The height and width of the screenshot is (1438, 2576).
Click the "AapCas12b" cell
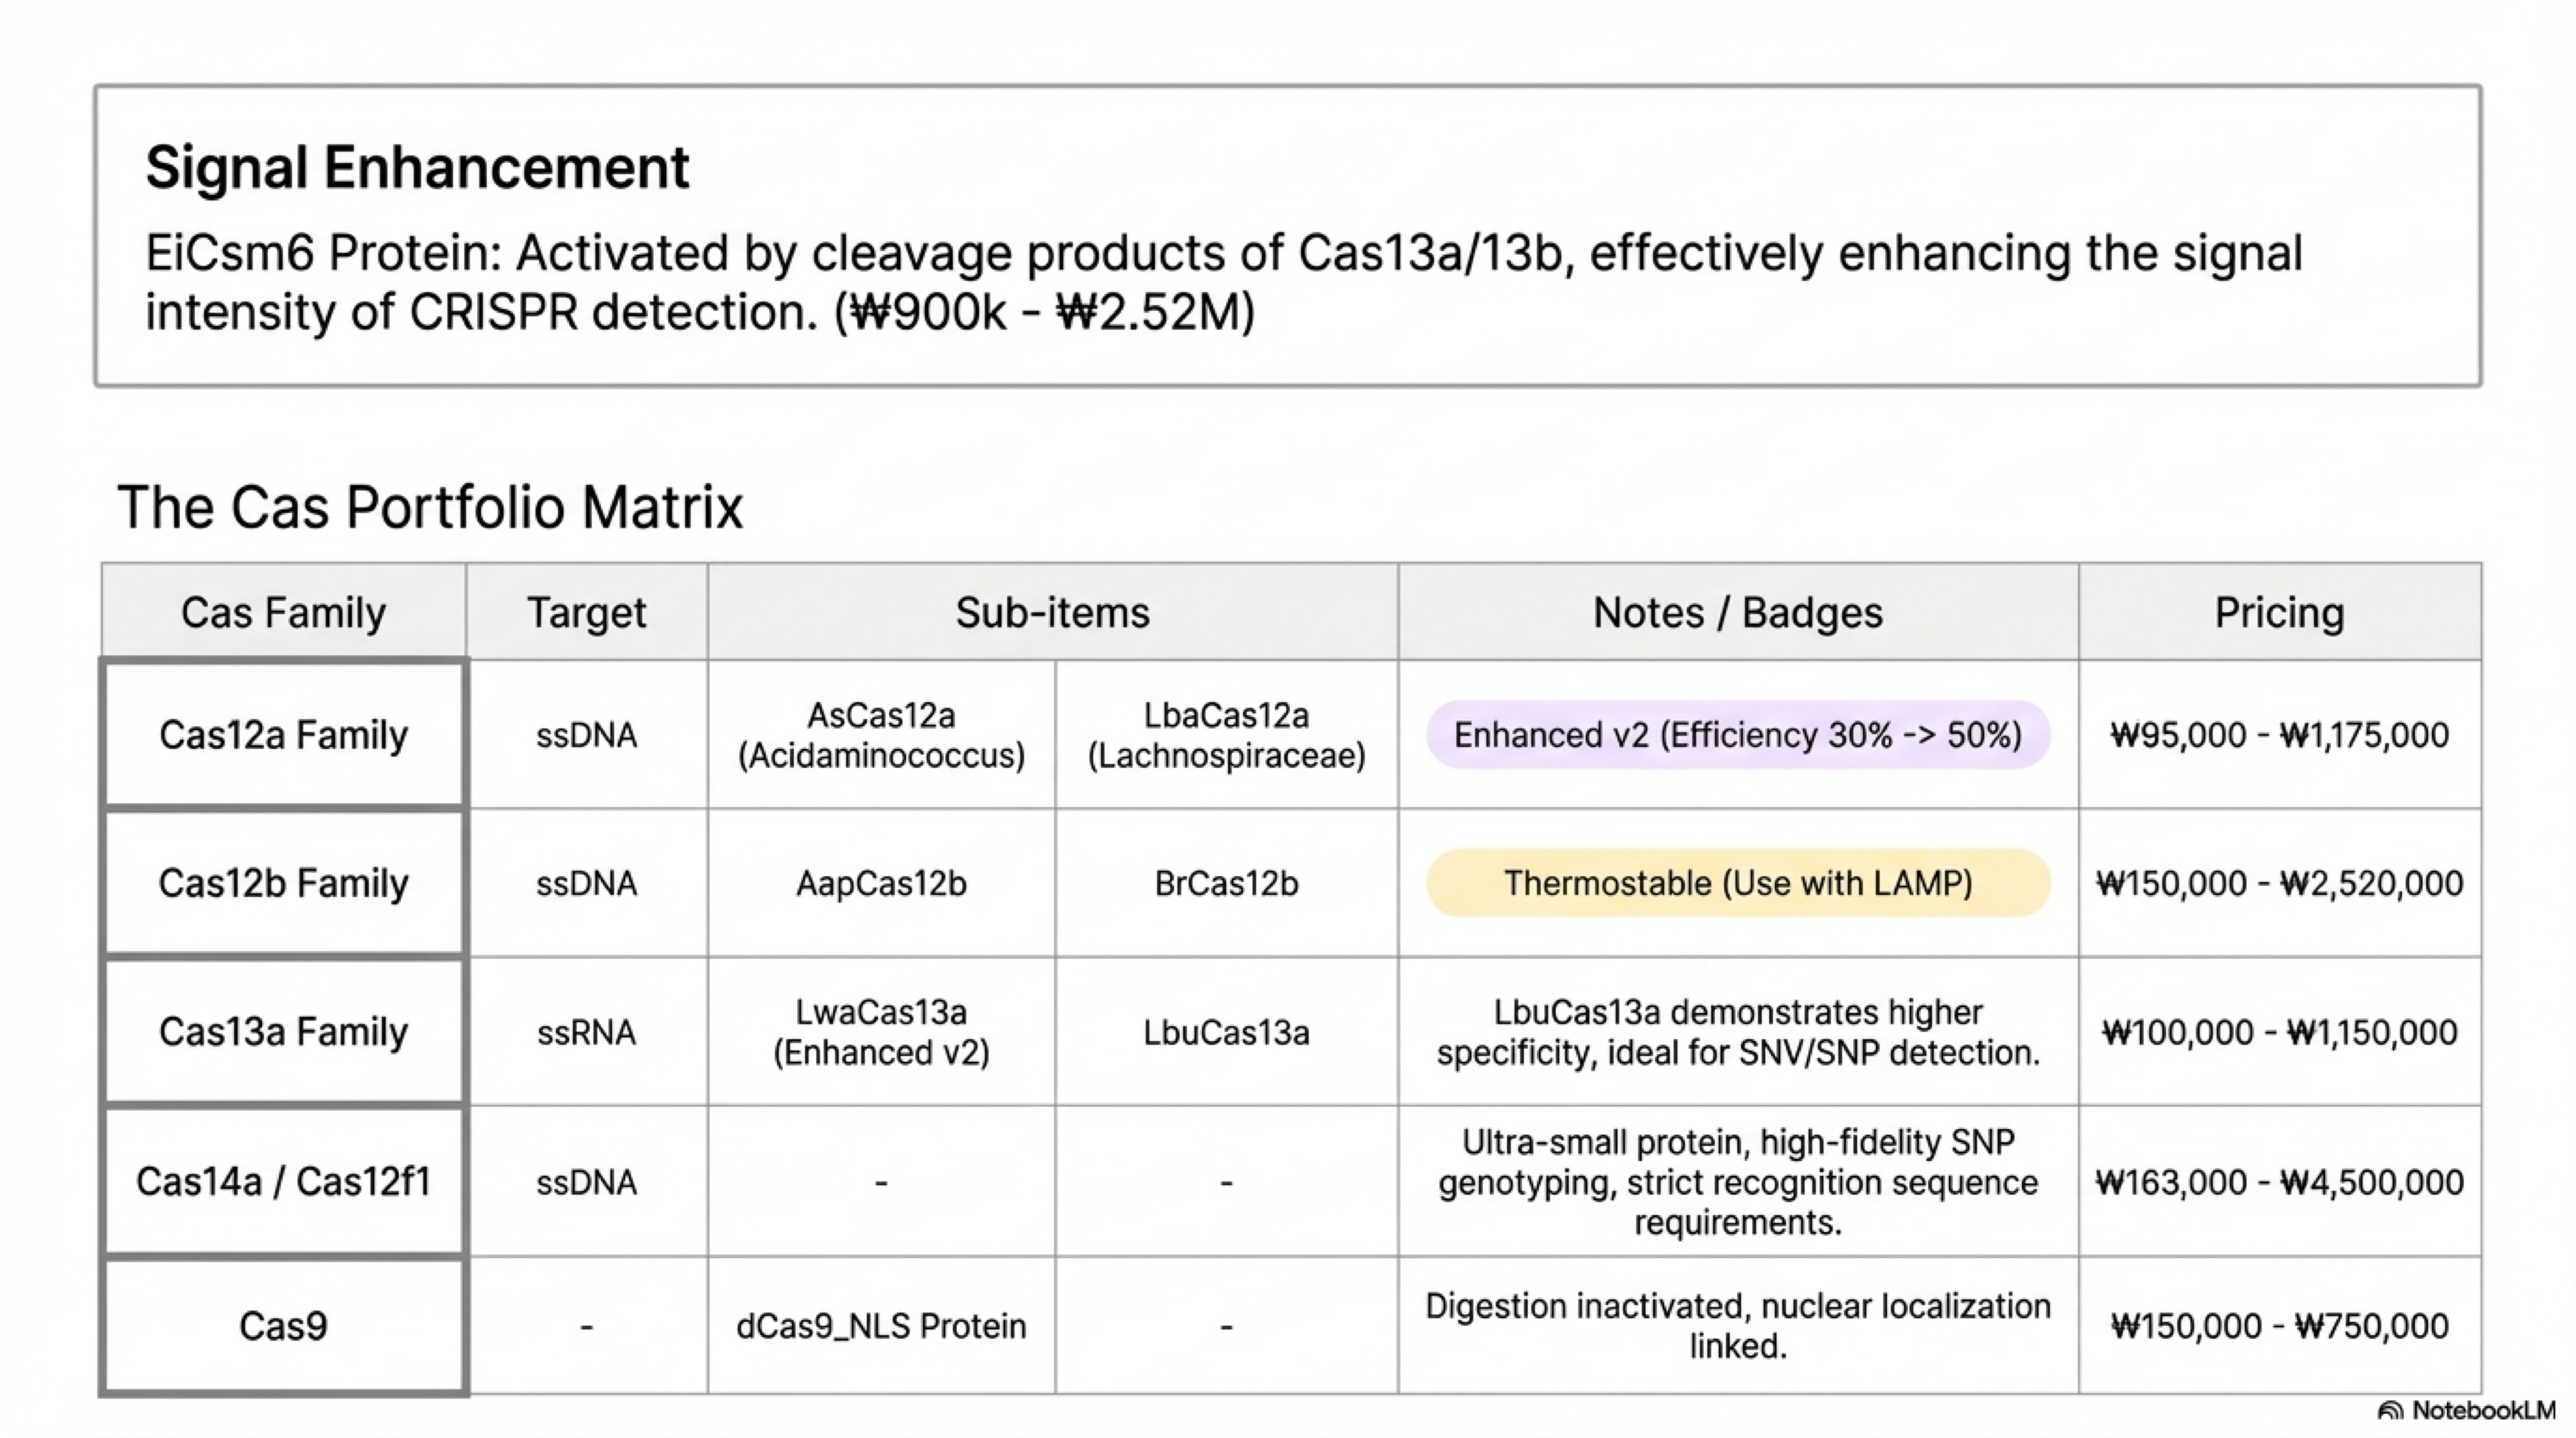[x=881, y=883]
